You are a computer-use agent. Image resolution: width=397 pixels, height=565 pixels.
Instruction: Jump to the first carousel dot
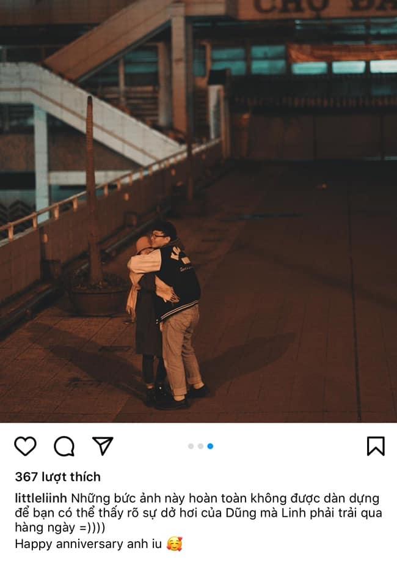click(191, 446)
